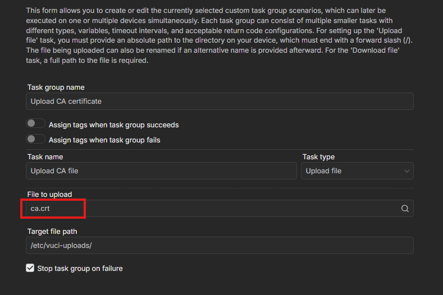
Task: Uncheck the Stop task group on failure checkbox
Action: click(x=30, y=268)
